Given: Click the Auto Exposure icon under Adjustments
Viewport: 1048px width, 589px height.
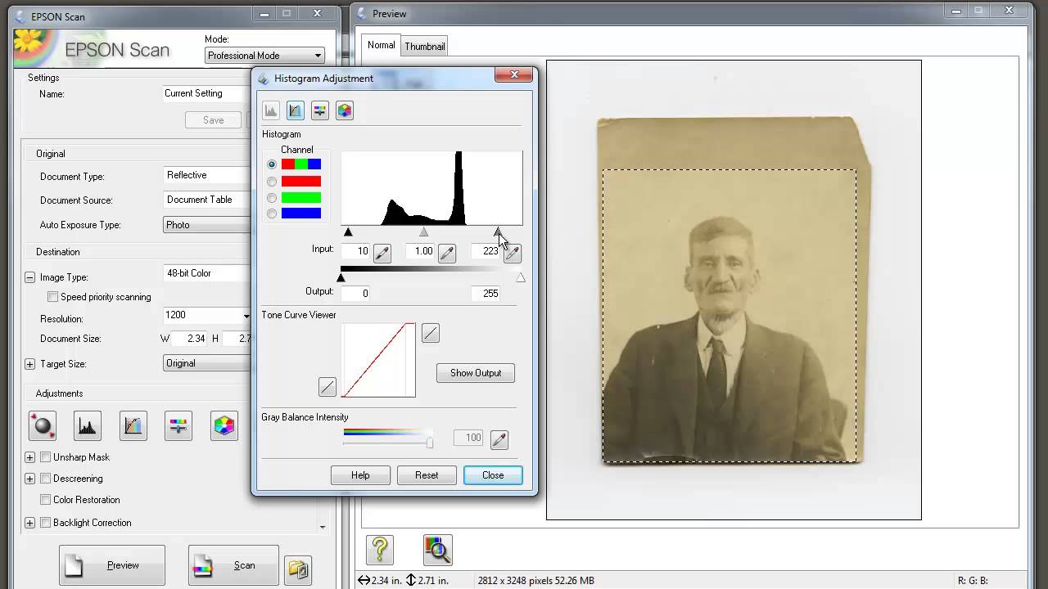Looking at the screenshot, I should click(42, 425).
